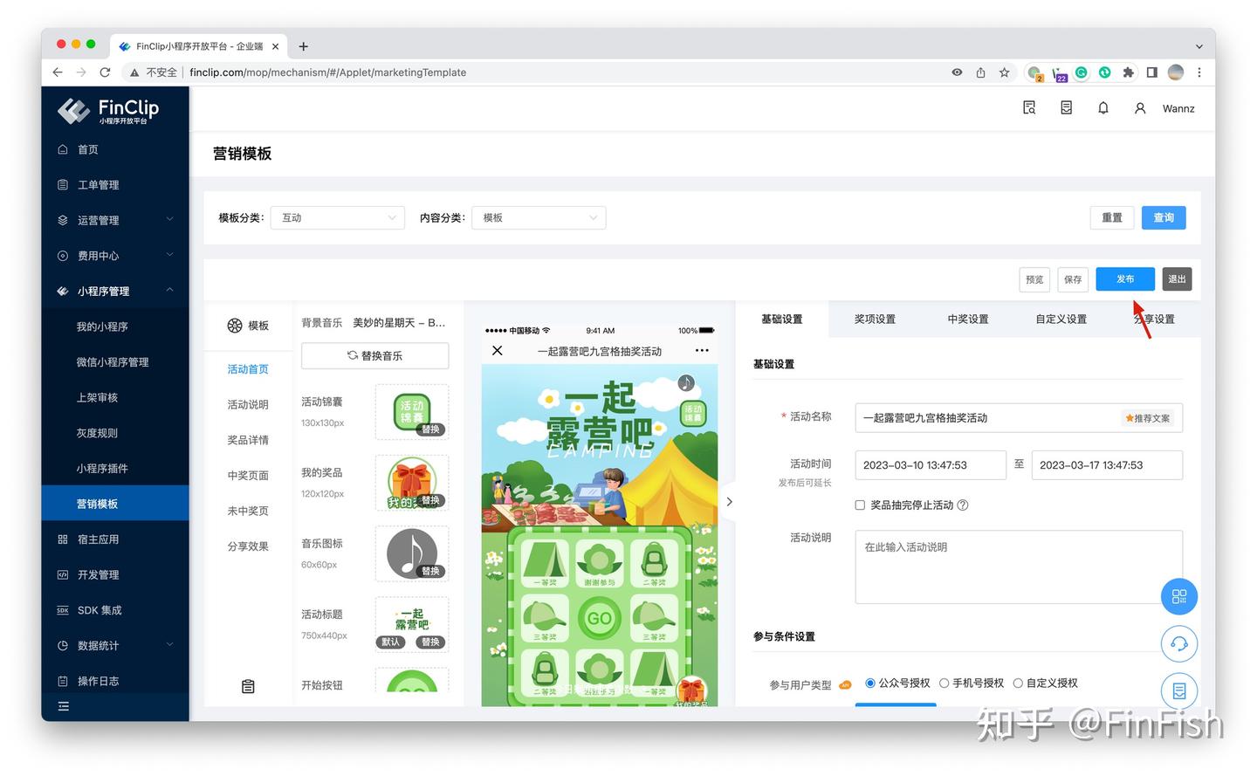The image size is (1257, 776).
Task: Click the 重置 button
Action: coord(1112,217)
